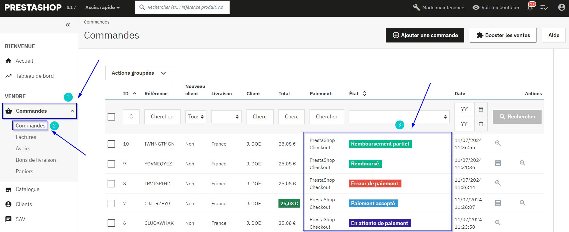Click the Référence filter input field
Screen dimensions: 569x232
[162, 117]
